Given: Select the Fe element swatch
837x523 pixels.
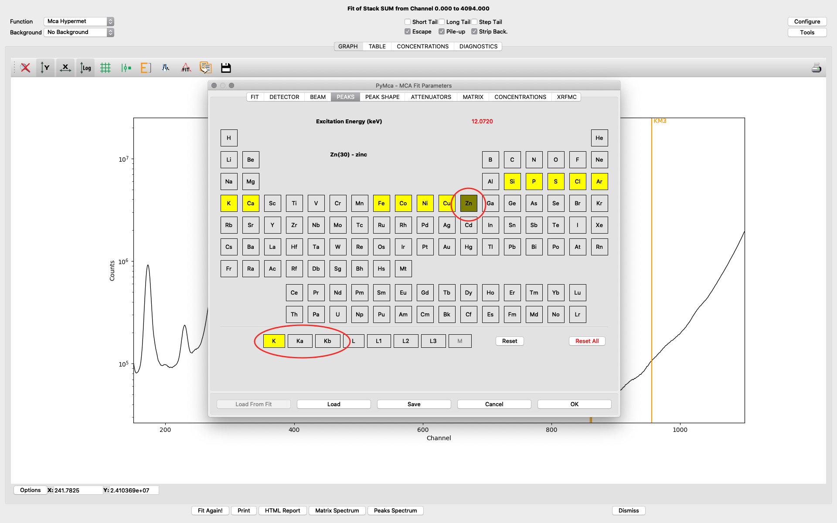Looking at the screenshot, I should (381, 203).
